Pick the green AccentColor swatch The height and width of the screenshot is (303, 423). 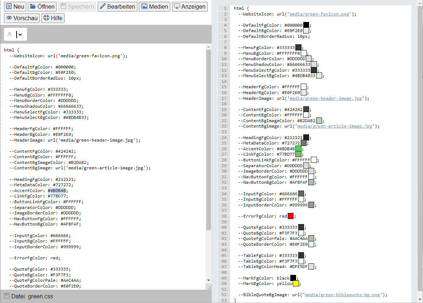pos(298,148)
